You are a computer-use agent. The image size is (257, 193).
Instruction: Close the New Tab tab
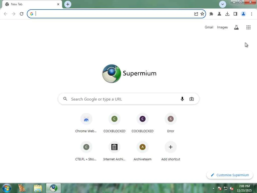pyautogui.click(x=58, y=4)
